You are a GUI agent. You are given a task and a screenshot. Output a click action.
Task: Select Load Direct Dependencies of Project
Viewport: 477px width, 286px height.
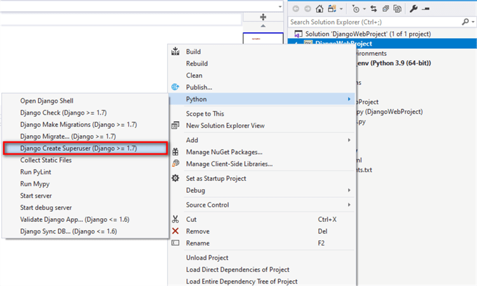238,270
